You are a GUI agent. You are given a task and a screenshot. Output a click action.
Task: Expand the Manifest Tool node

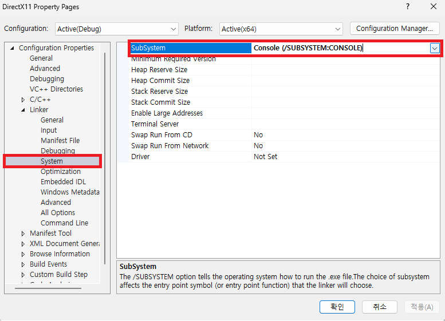click(x=23, y=233)
